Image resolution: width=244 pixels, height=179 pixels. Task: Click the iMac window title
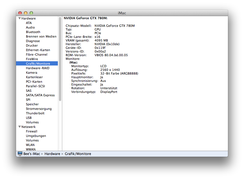click(x=122, y=13)
